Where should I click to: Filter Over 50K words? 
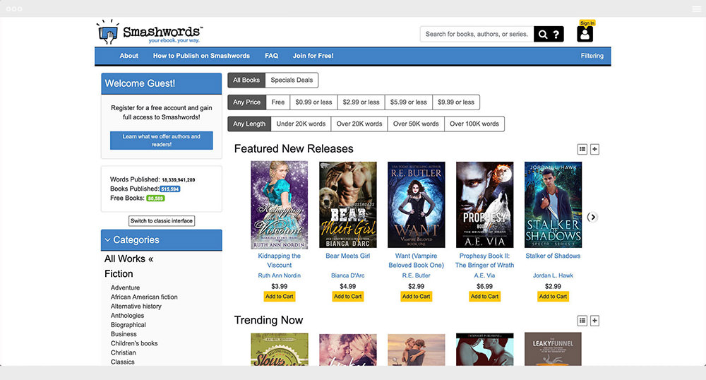[416, 124]
